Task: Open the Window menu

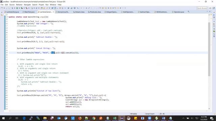Action: point(53,5)
